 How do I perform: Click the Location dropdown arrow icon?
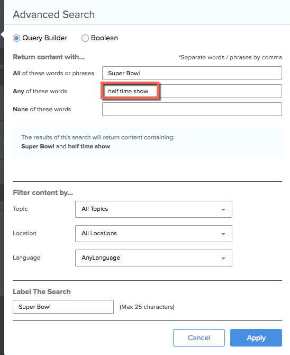[223, 234]
